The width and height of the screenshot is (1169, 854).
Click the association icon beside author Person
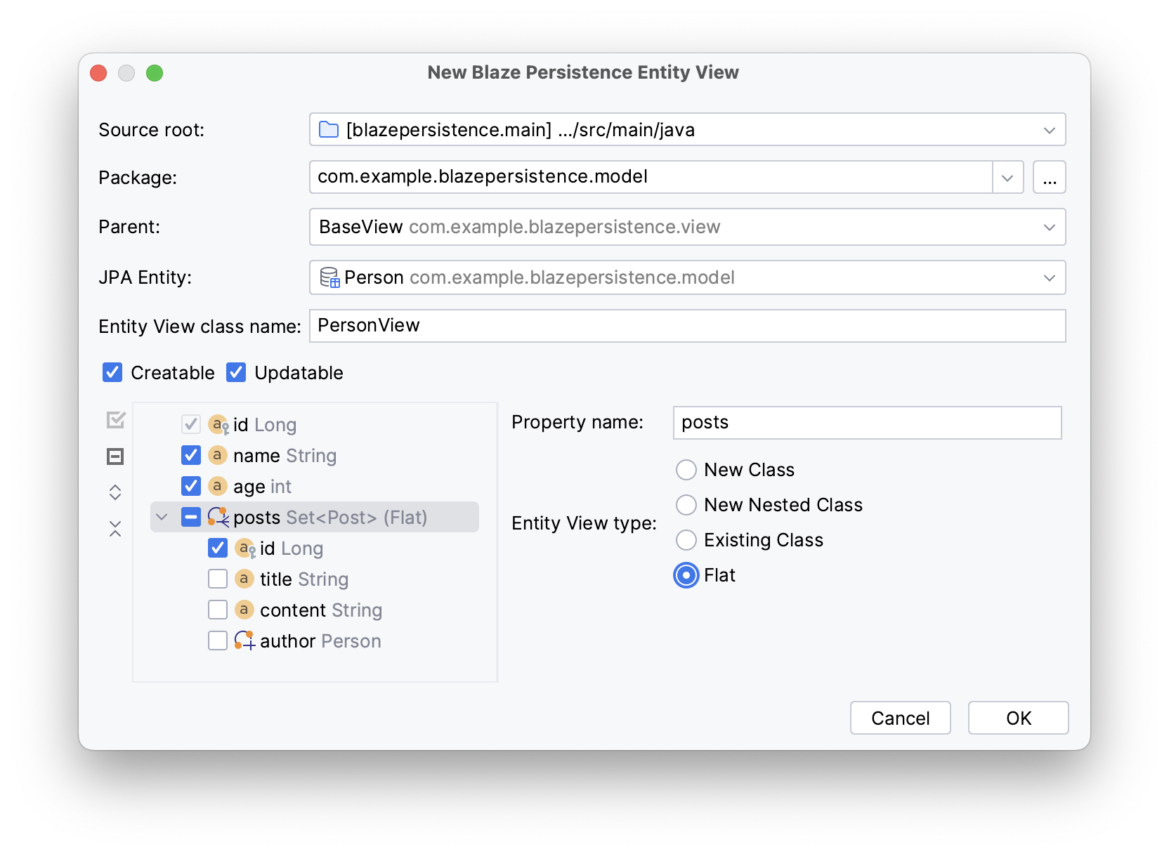[x=244, y=640]
